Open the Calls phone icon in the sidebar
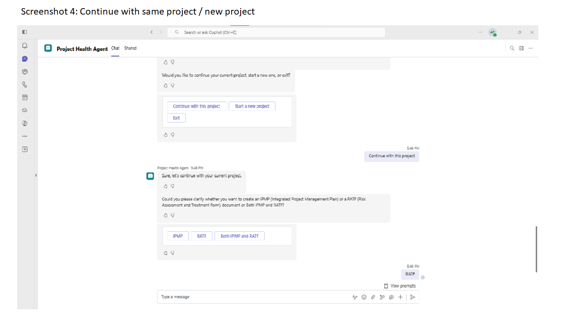This screenshot has height=329, width=586. (24, 84)
